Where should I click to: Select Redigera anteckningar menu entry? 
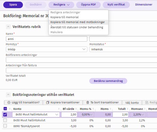tap(65, 12)
